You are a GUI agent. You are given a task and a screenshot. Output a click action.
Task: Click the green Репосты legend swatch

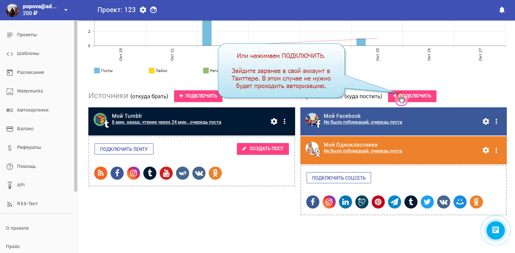pos(206,71)
